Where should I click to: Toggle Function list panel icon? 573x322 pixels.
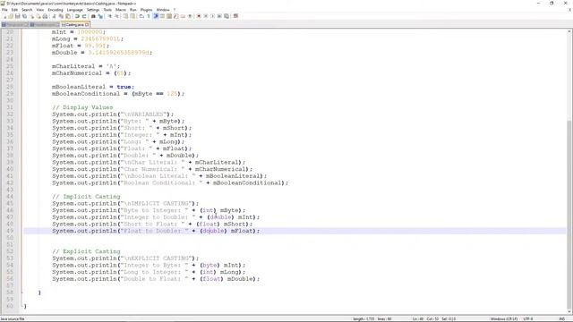click(176, 16)
